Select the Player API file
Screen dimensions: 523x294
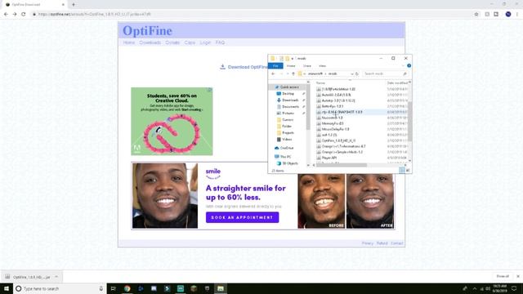(x=329, y=158)
